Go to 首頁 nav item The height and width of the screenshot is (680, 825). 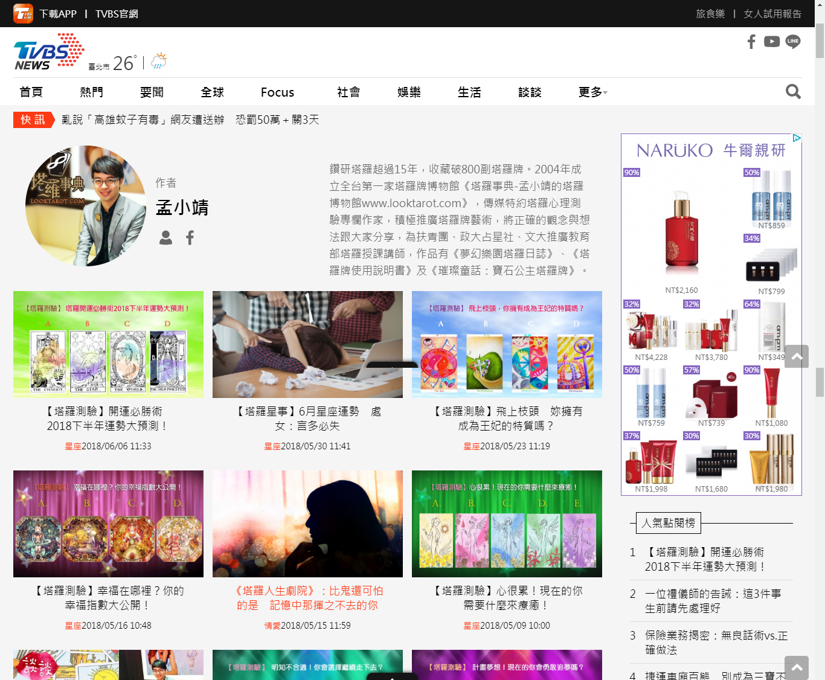[31, 92]
